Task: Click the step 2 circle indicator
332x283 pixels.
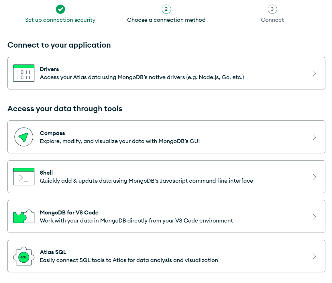Action: (x=166, y=9)
